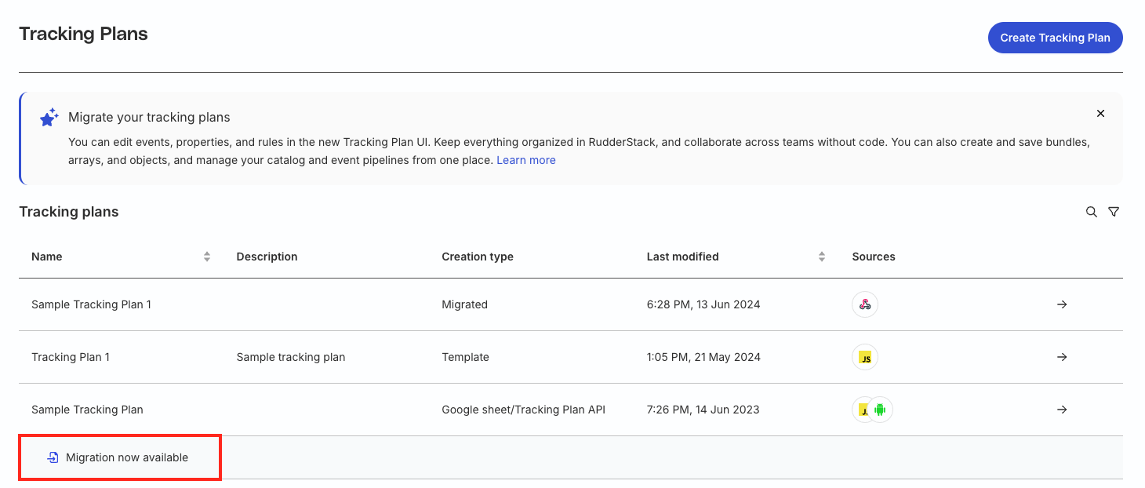This screenshot has height=488, width=1145.
Task: Open Sample Tracking Plan 1 via its arrow
Action: tap(1062, 304)
